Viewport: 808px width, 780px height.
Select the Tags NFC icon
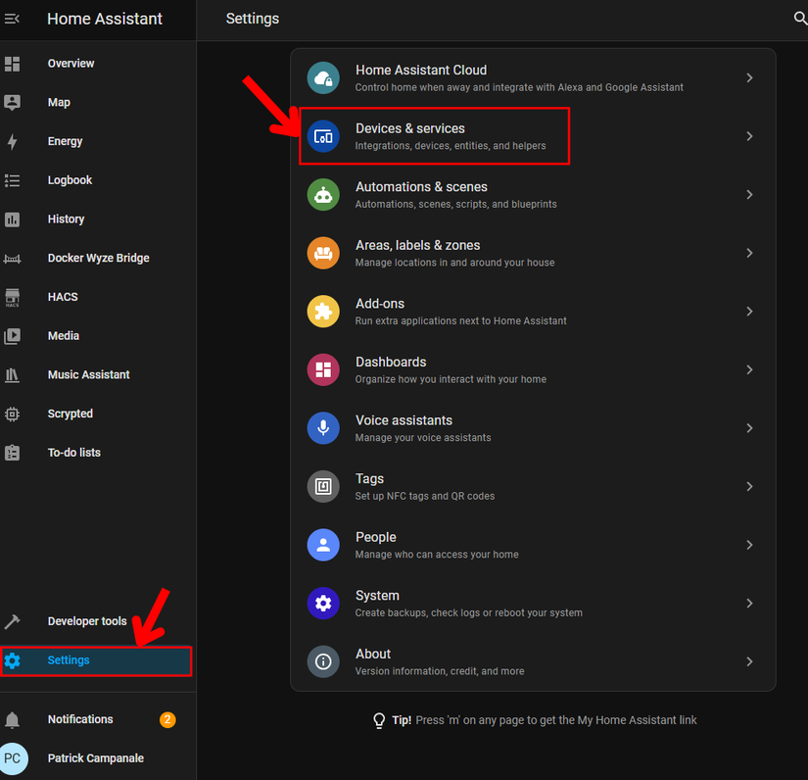coord(323,486)
